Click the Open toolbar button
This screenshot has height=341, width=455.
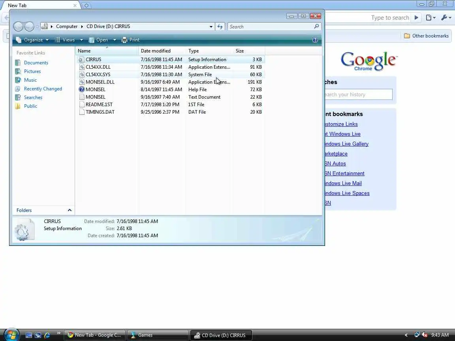[98, 40]
